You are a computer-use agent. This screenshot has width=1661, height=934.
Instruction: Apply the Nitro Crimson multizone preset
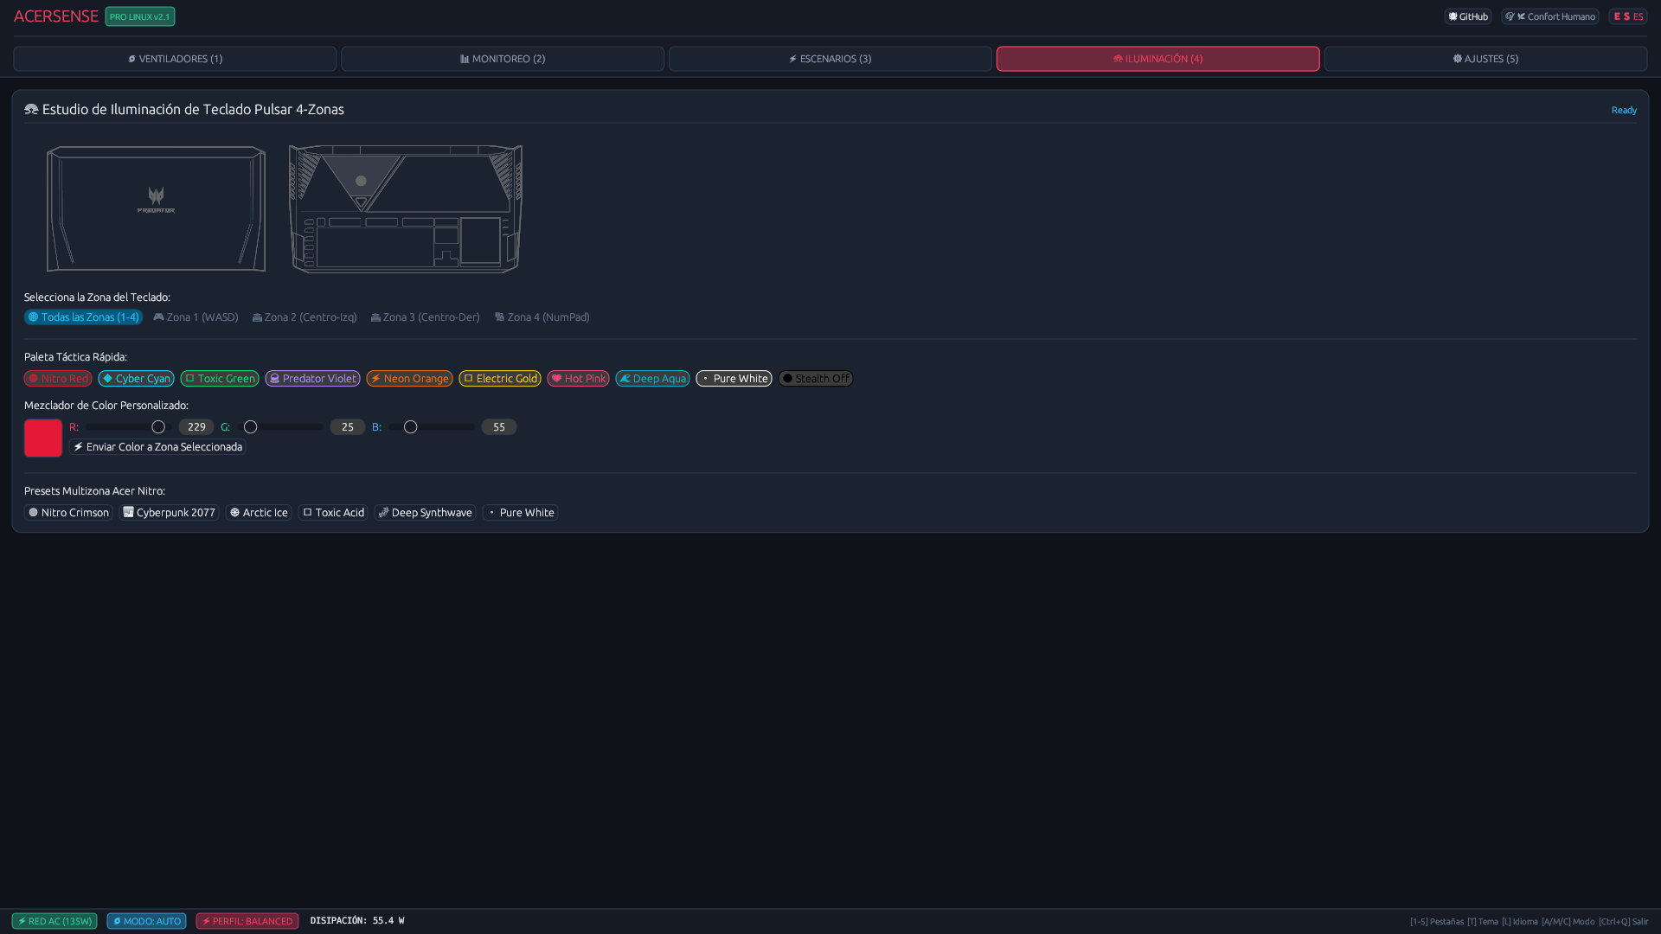68,513
